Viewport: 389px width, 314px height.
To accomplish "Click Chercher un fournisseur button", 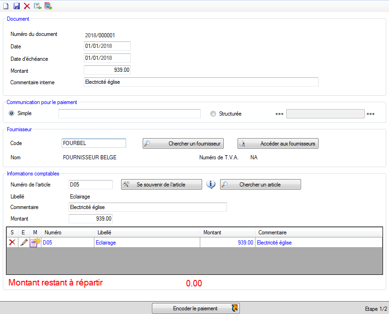I will tap(183, 143).
